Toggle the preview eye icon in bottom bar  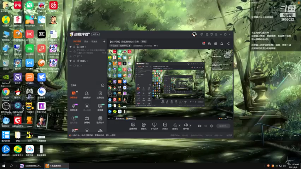[206, 126]
